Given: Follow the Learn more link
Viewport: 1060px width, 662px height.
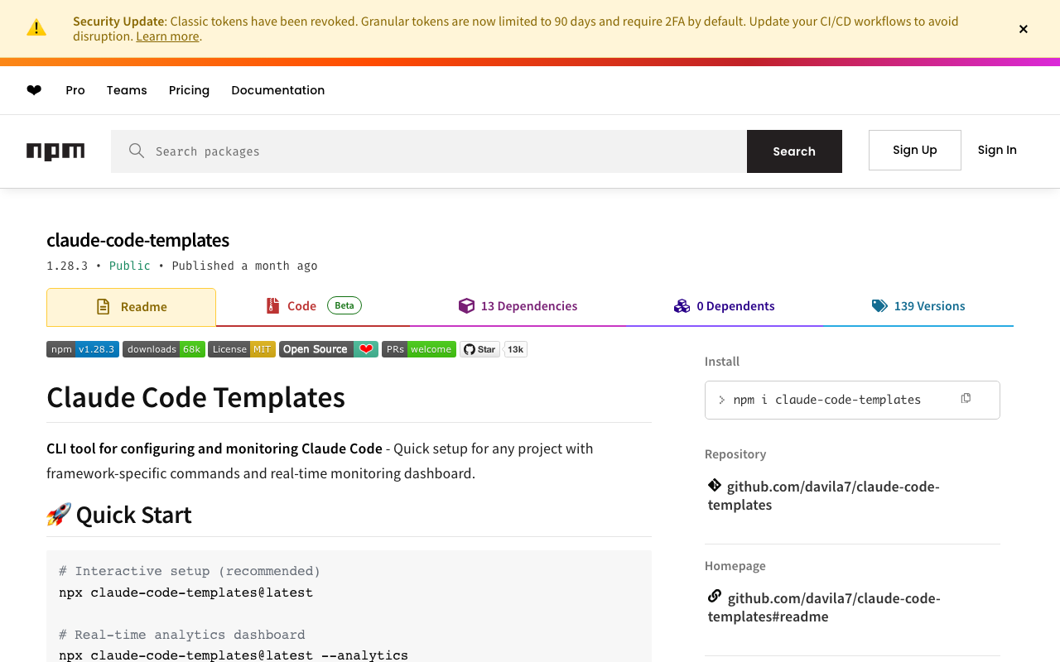Looking at the screenshot, I should pos(167,36).
